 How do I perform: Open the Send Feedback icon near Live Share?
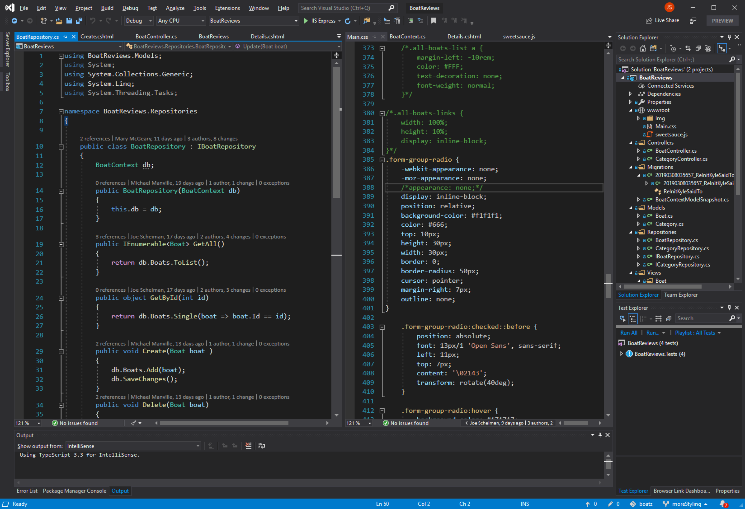(693, 21)
